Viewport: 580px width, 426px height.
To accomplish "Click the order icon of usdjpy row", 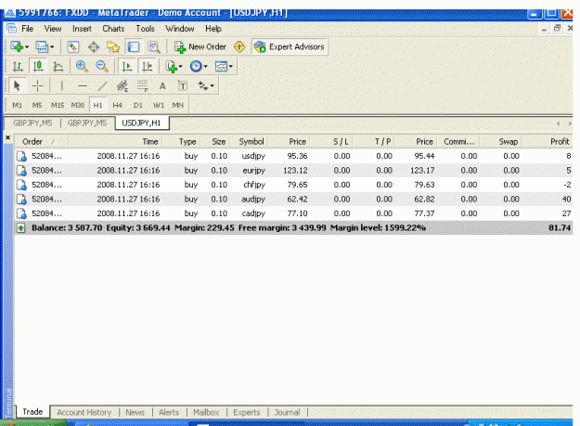I will [x=21, y=156].
